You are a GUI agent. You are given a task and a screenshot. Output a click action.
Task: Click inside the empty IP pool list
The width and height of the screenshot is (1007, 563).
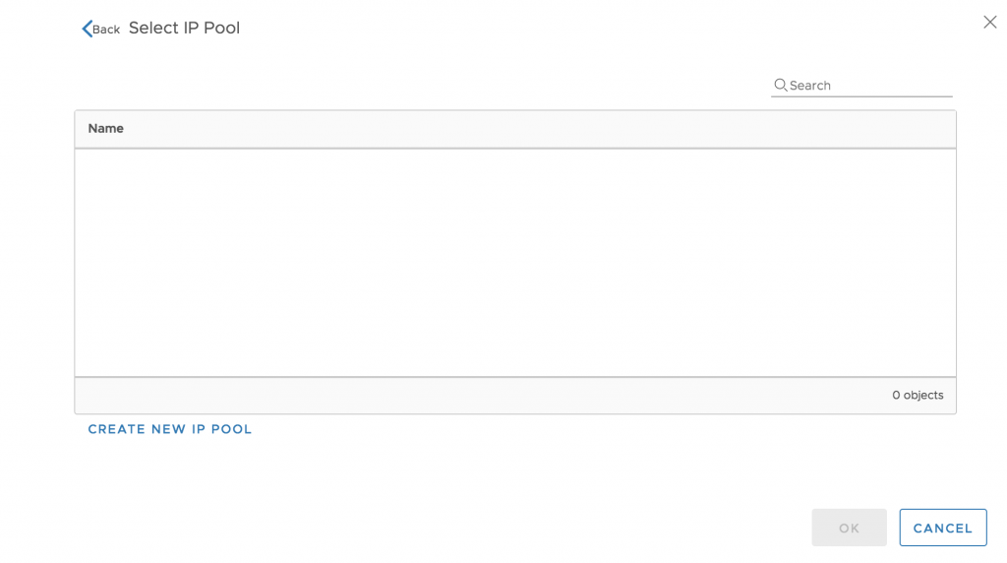515,263
